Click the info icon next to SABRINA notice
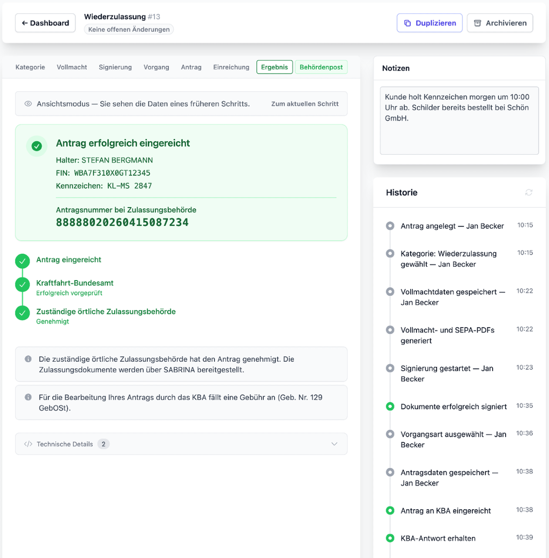The height and width of the screenshot is (558, 549). (x=28, y=359)
